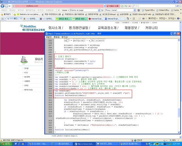The width and height of the screenshot is (182, 146).
Task: Click the 'function InitializeStaticMenu()' code line
Action: (72, 129)
